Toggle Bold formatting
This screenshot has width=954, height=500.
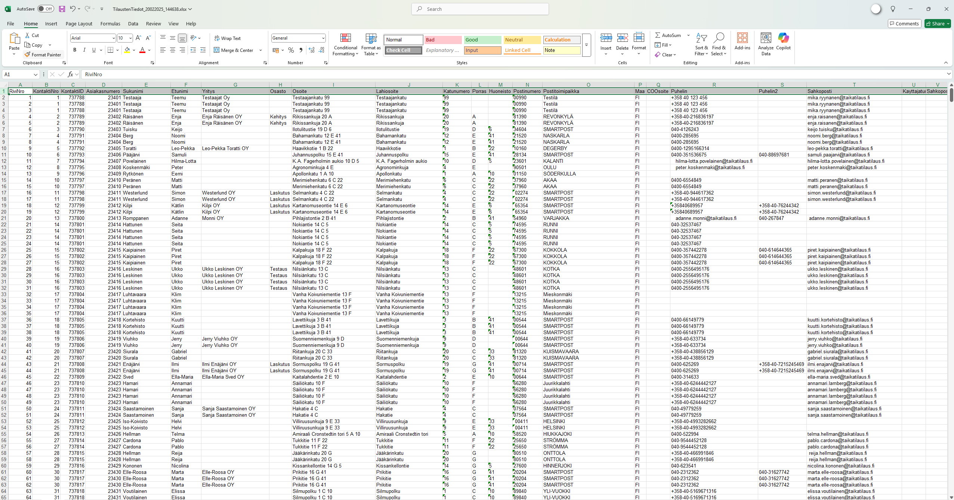click(75, 50)
